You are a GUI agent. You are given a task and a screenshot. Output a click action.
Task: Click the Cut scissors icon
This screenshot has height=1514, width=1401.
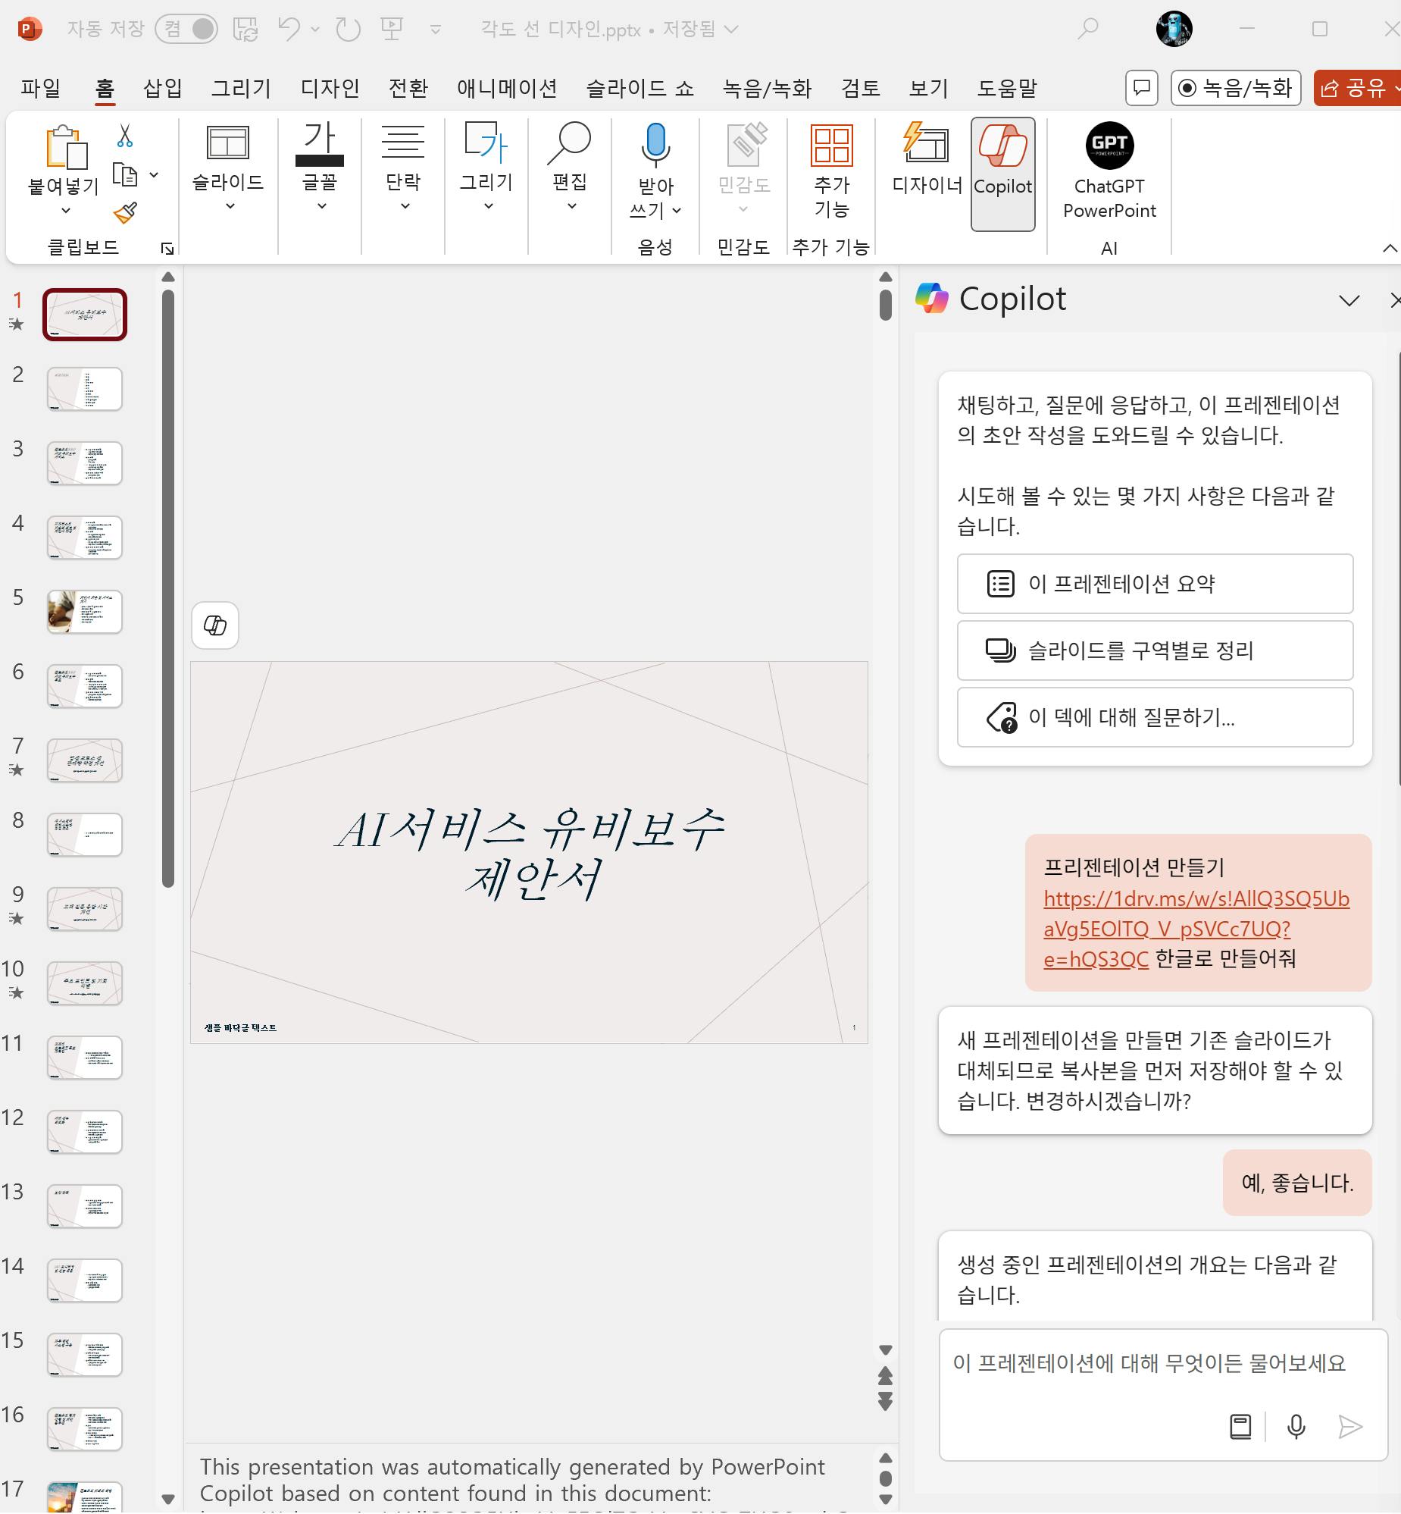click(125, 136)
